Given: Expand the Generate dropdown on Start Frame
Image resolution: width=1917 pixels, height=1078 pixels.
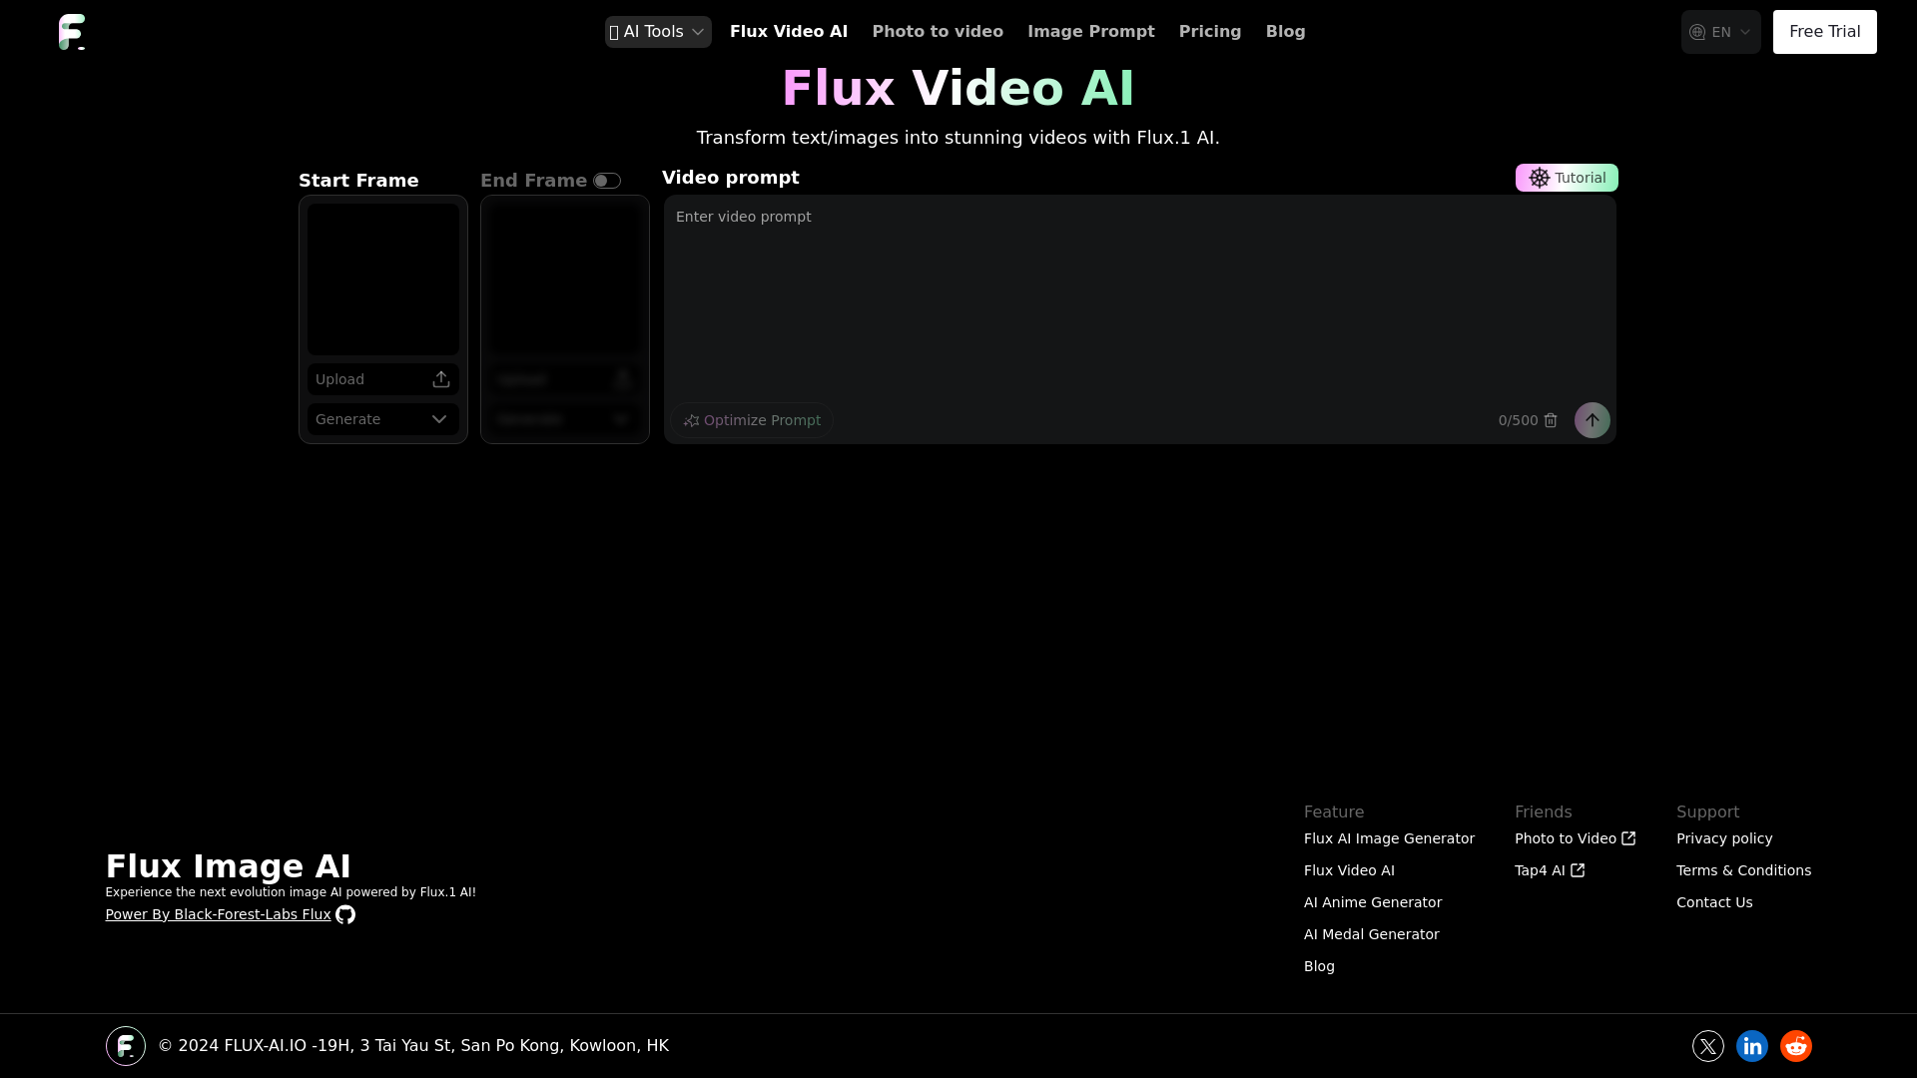Looking at the screenshot, I should tap(380, 418).
